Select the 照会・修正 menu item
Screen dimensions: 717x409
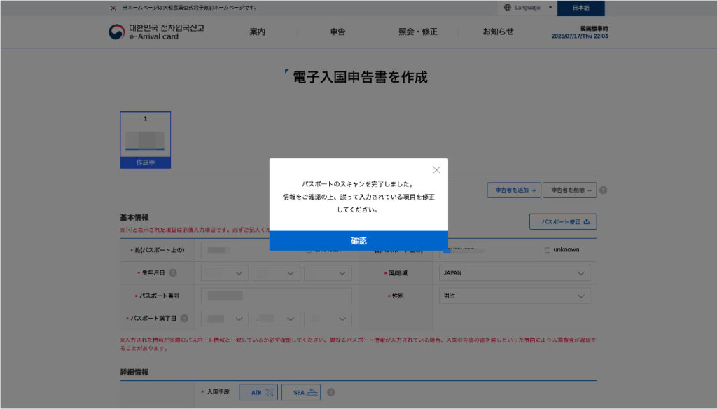[x=417, y=32]
